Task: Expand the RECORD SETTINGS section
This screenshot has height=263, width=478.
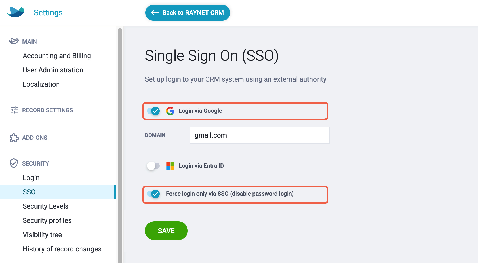Action: click(48, 110)
